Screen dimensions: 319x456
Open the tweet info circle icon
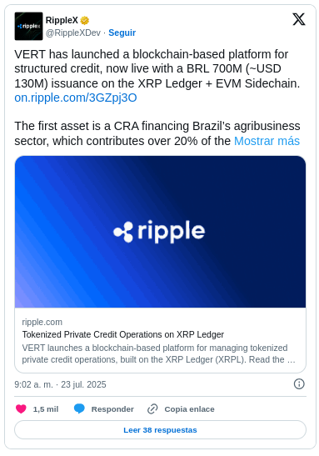tap(299, 383)
